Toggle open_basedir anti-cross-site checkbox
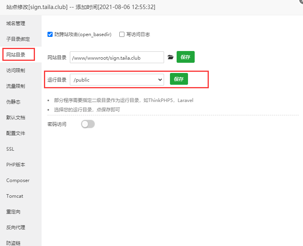This screenshot has width=303, height=246. pos(50,35)
